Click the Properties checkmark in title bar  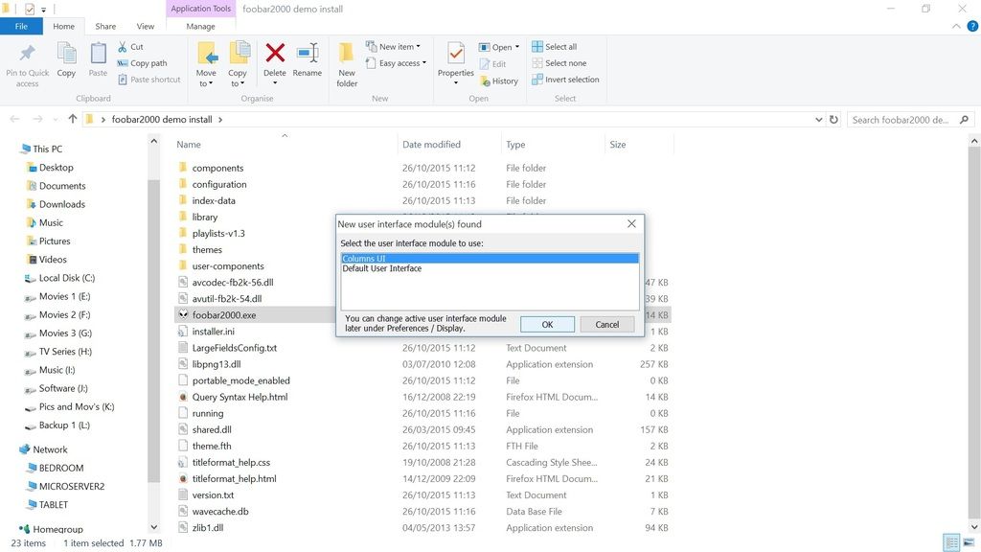coord(30,9)
